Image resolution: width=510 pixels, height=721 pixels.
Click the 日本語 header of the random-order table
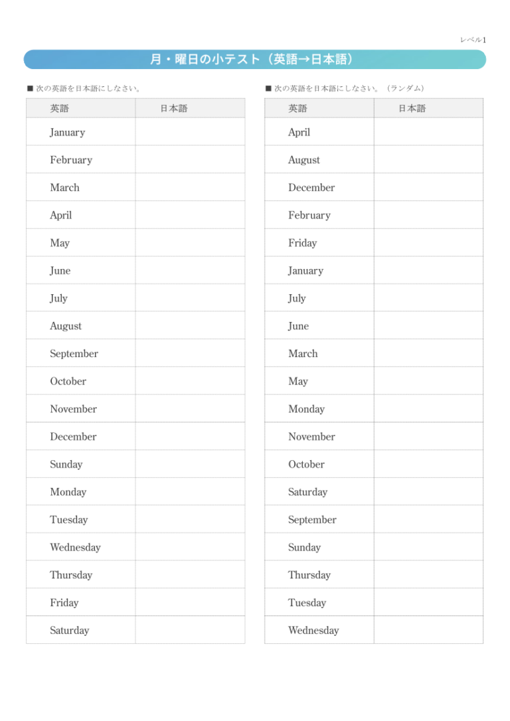412,108
